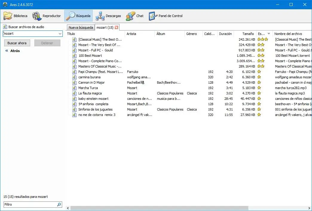Screen dimensions: 312x211
Task: Sort results by the Álbum column
Action: pos(169,34)
